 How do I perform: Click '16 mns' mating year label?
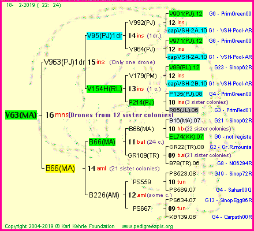[x=57, y=115]
